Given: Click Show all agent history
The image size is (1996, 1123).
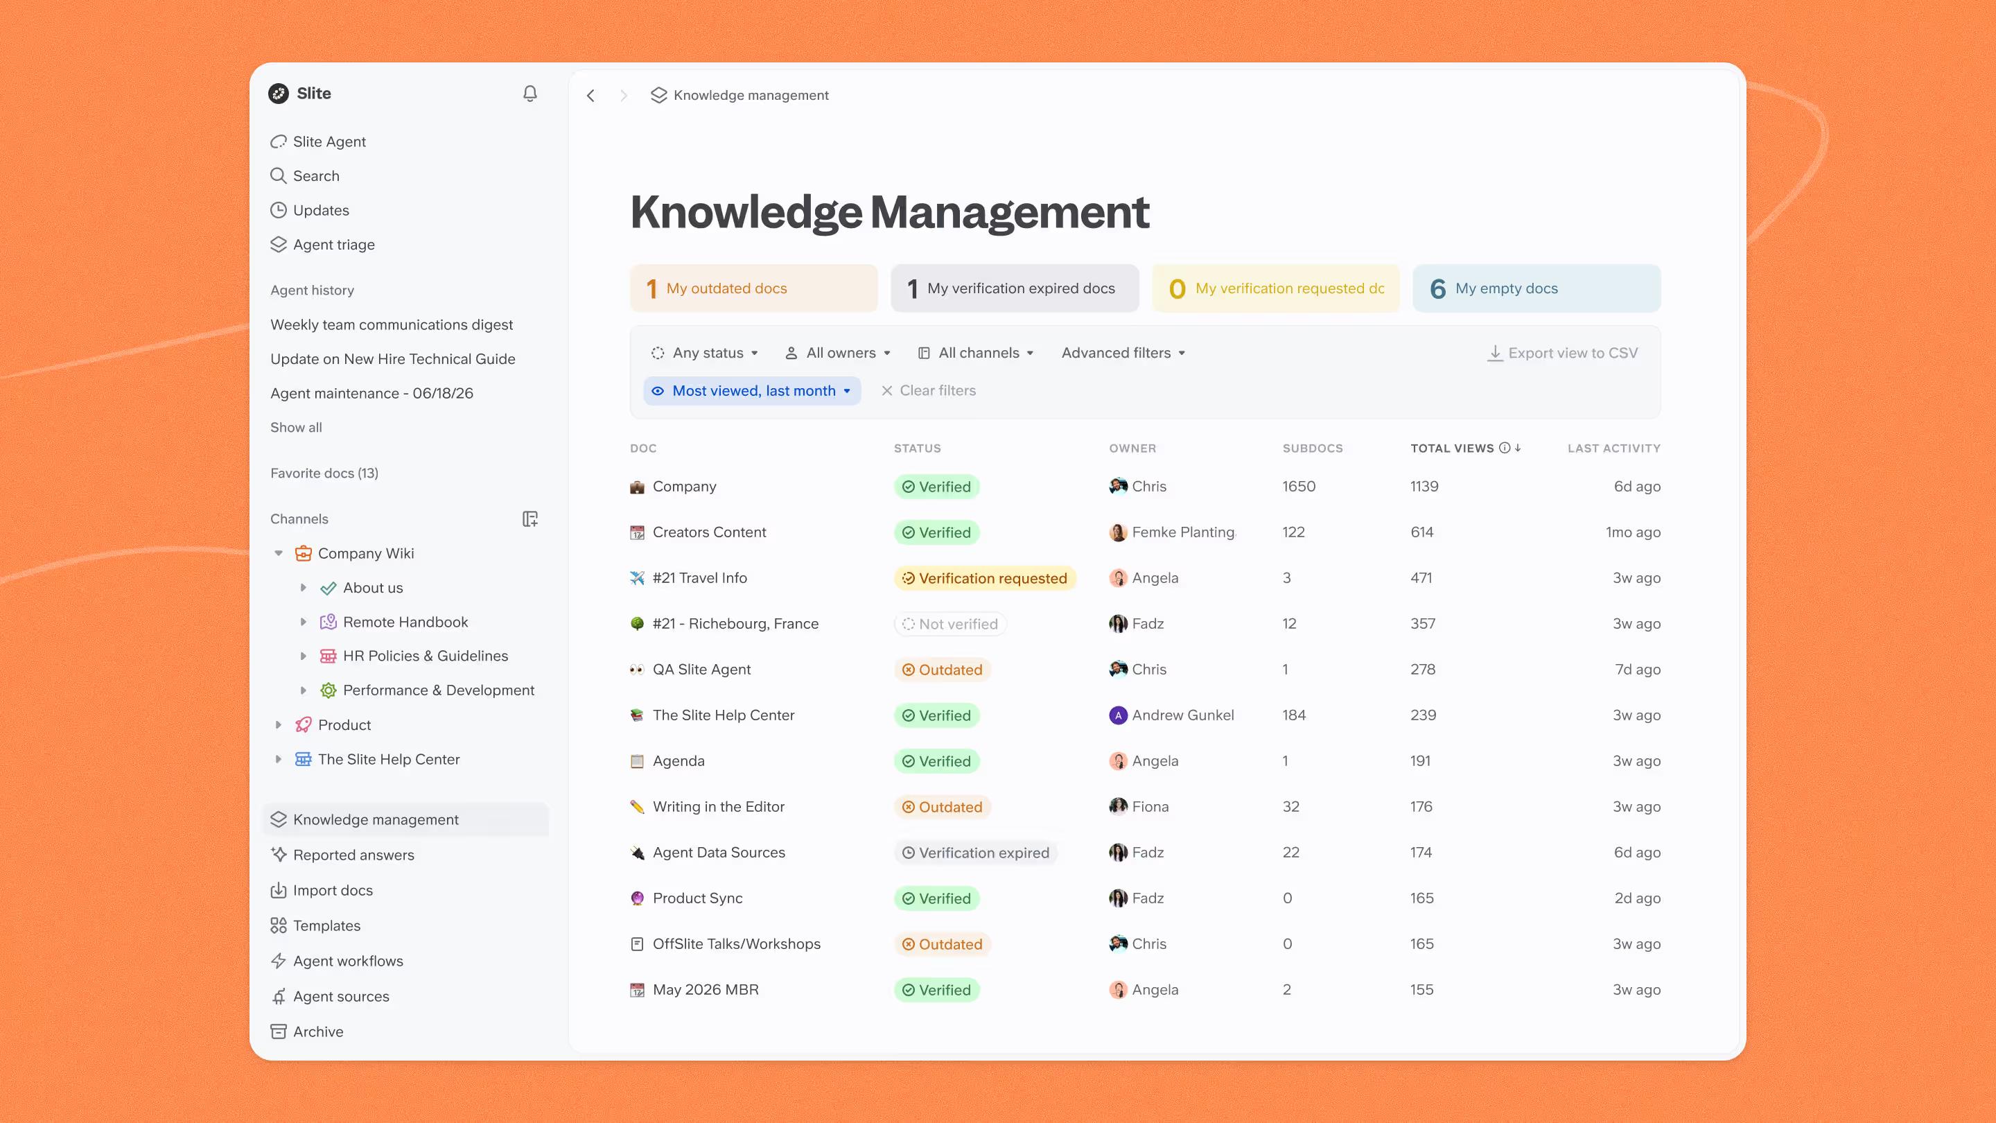Looking at the screenshot, I should pos(296,427).
